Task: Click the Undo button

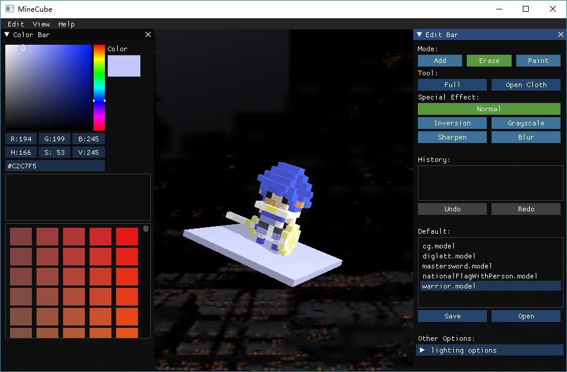Action: [452, 209]
